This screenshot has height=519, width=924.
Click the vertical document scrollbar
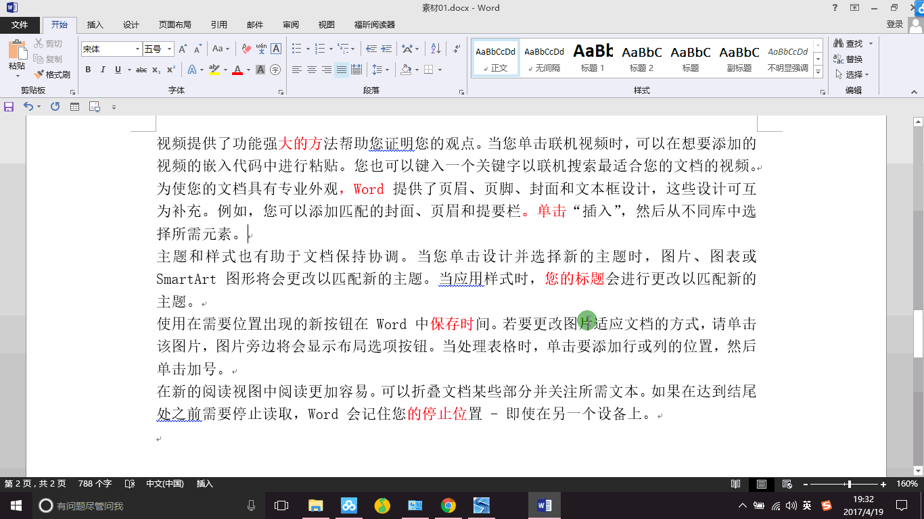(x=918, y=297)
